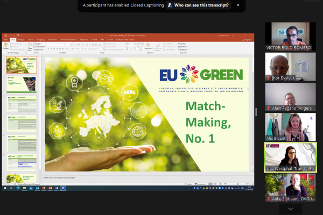Click Kommentare in the PowerPoint status bar
The image size is (323, 215).
[x=200, y=184]
